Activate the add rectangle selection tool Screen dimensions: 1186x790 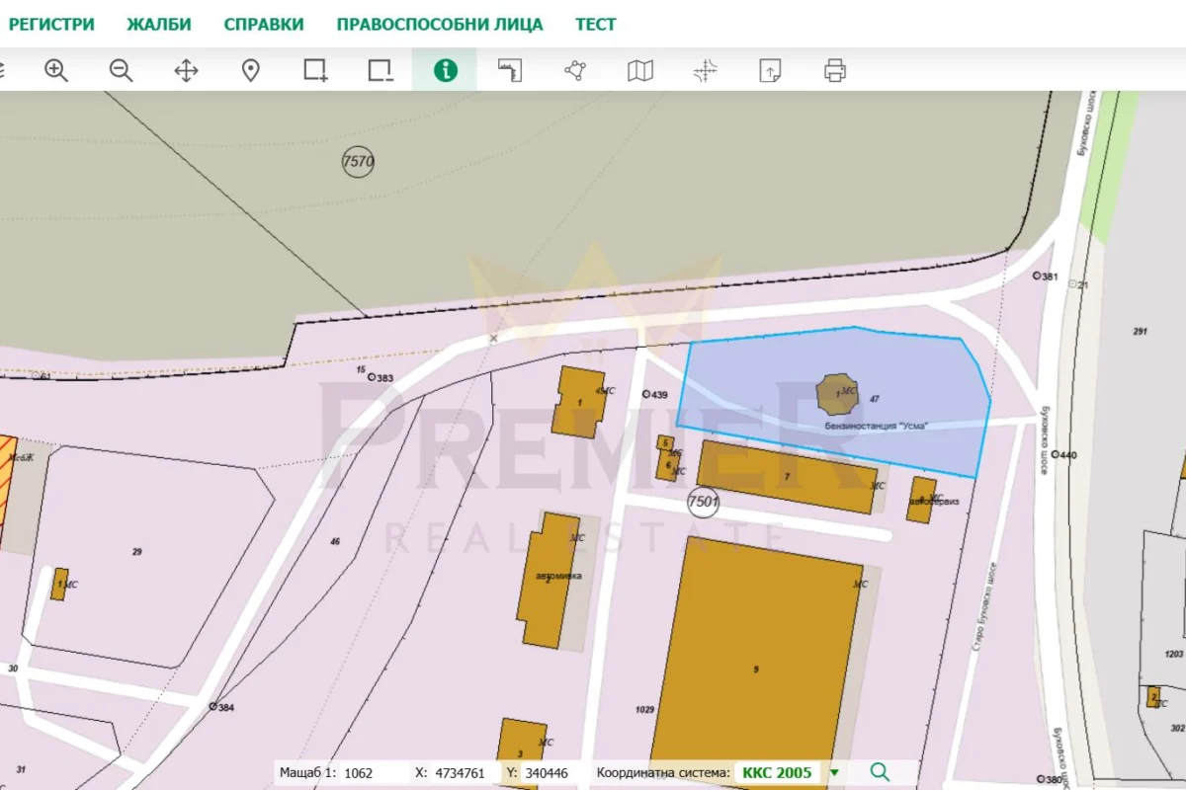(315, 70)
